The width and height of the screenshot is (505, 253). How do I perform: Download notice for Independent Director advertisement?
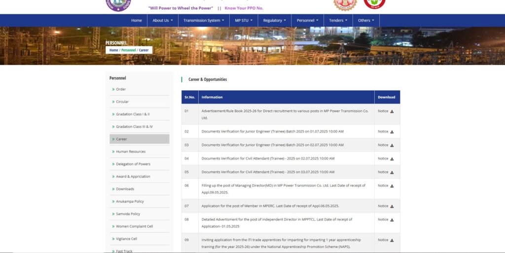[x=386, y=220]
